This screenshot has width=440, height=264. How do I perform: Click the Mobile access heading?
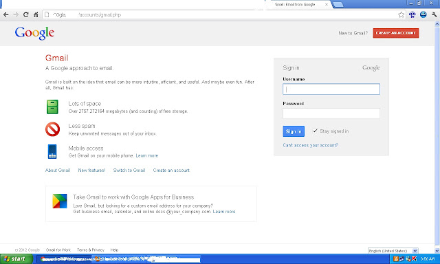click(x=86, y=148)
